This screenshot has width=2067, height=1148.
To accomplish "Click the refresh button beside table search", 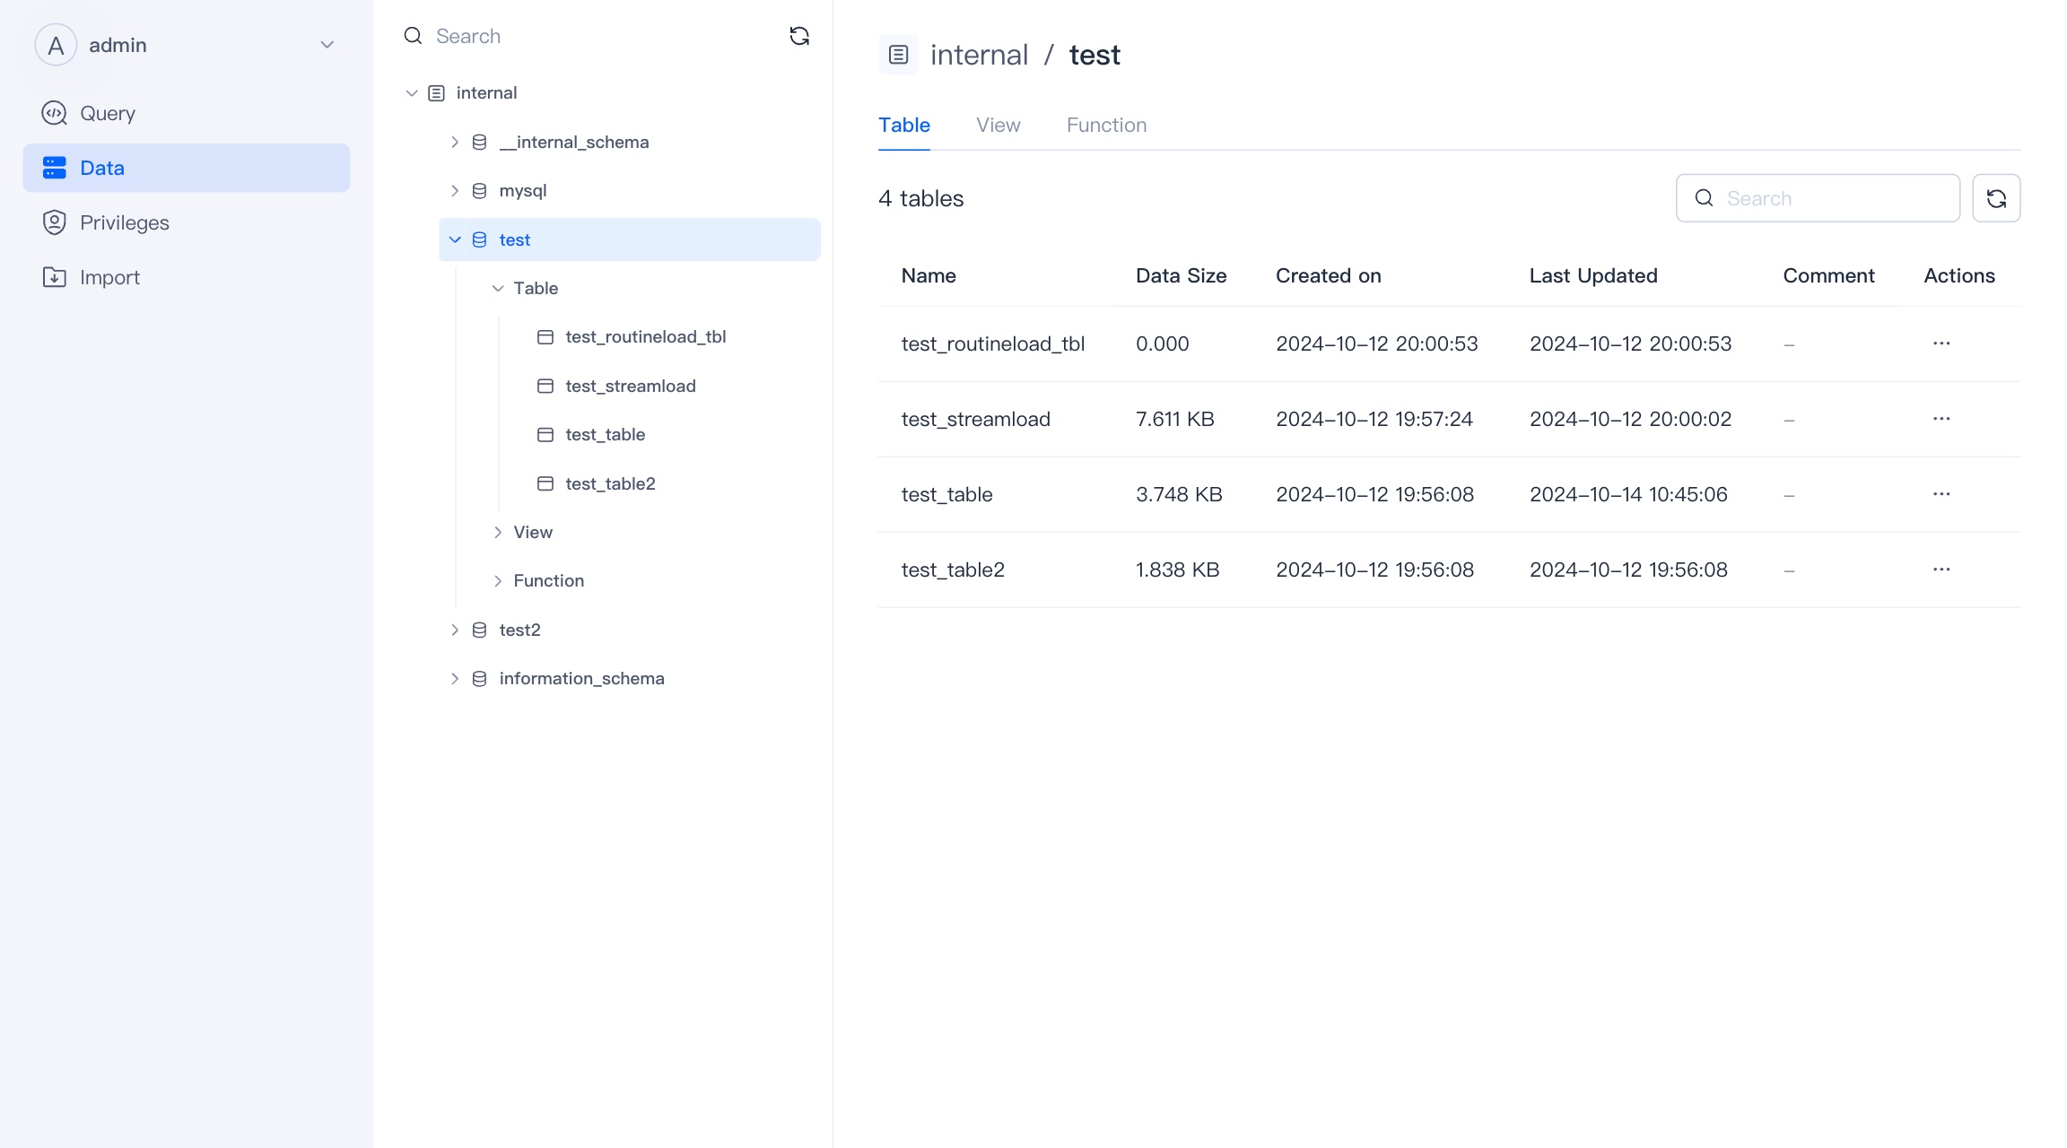I will (1995, 198).
